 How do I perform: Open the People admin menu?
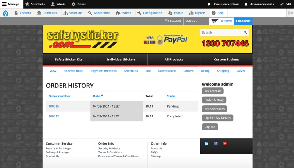(176, 13)
